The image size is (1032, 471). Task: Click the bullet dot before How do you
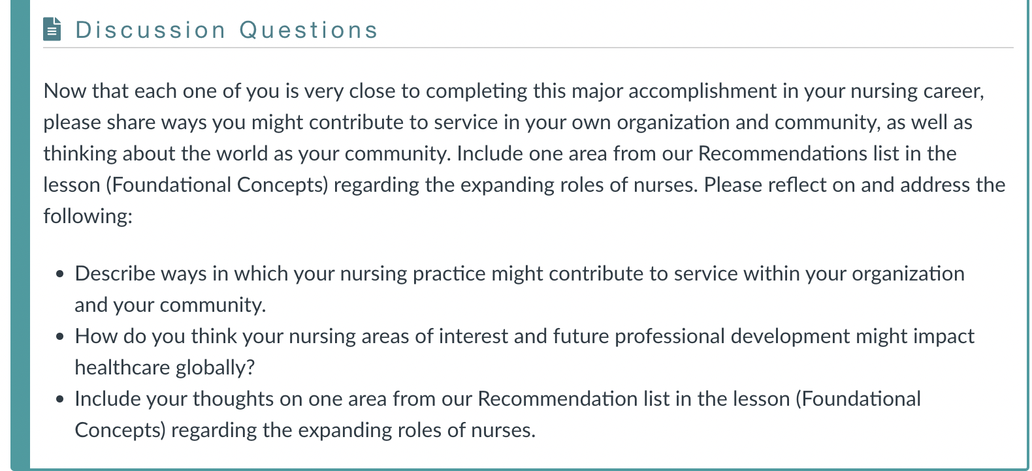[x=60, y=337]
